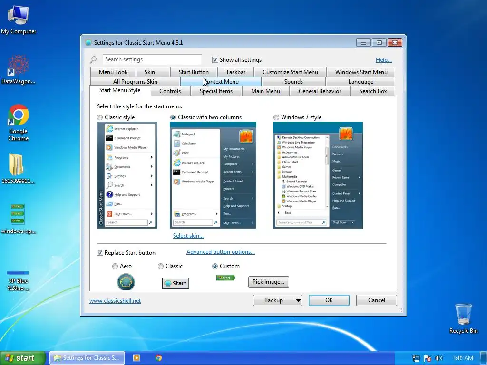
Task: Choose the Classic start button radio
Action: coord(161,266)
